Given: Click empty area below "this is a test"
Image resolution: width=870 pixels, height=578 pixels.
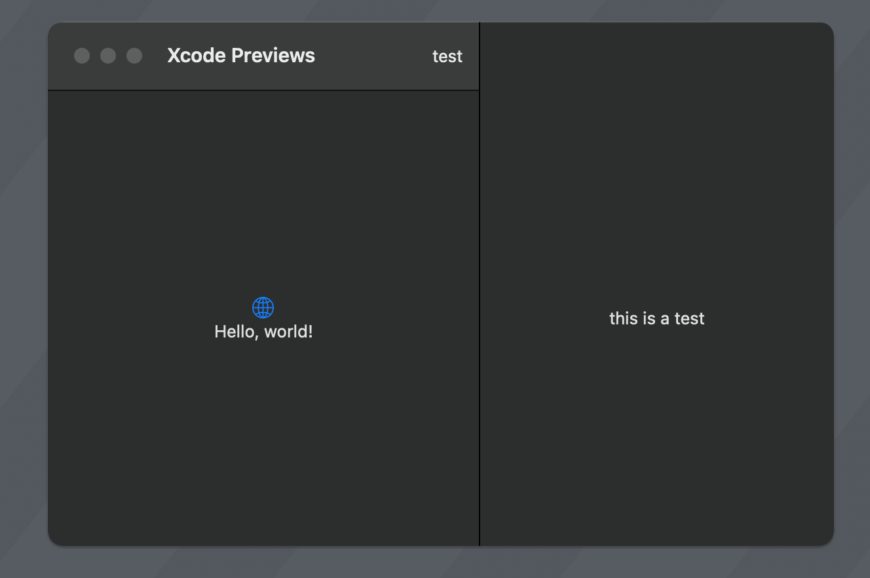Looking at the screenshot, I should [x=656, y=446].
